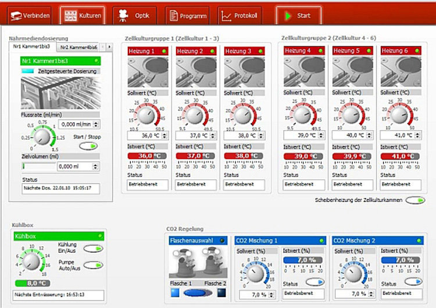Click the Zielvolumen stepper arrows

pos(95,167)
